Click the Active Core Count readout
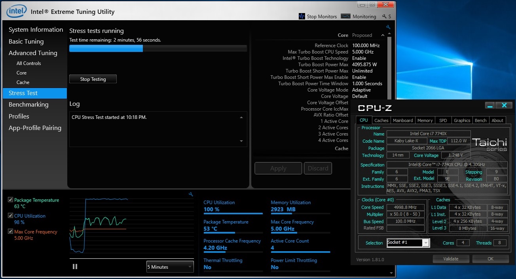Screen dimensions: 516x279 point(272,248)
